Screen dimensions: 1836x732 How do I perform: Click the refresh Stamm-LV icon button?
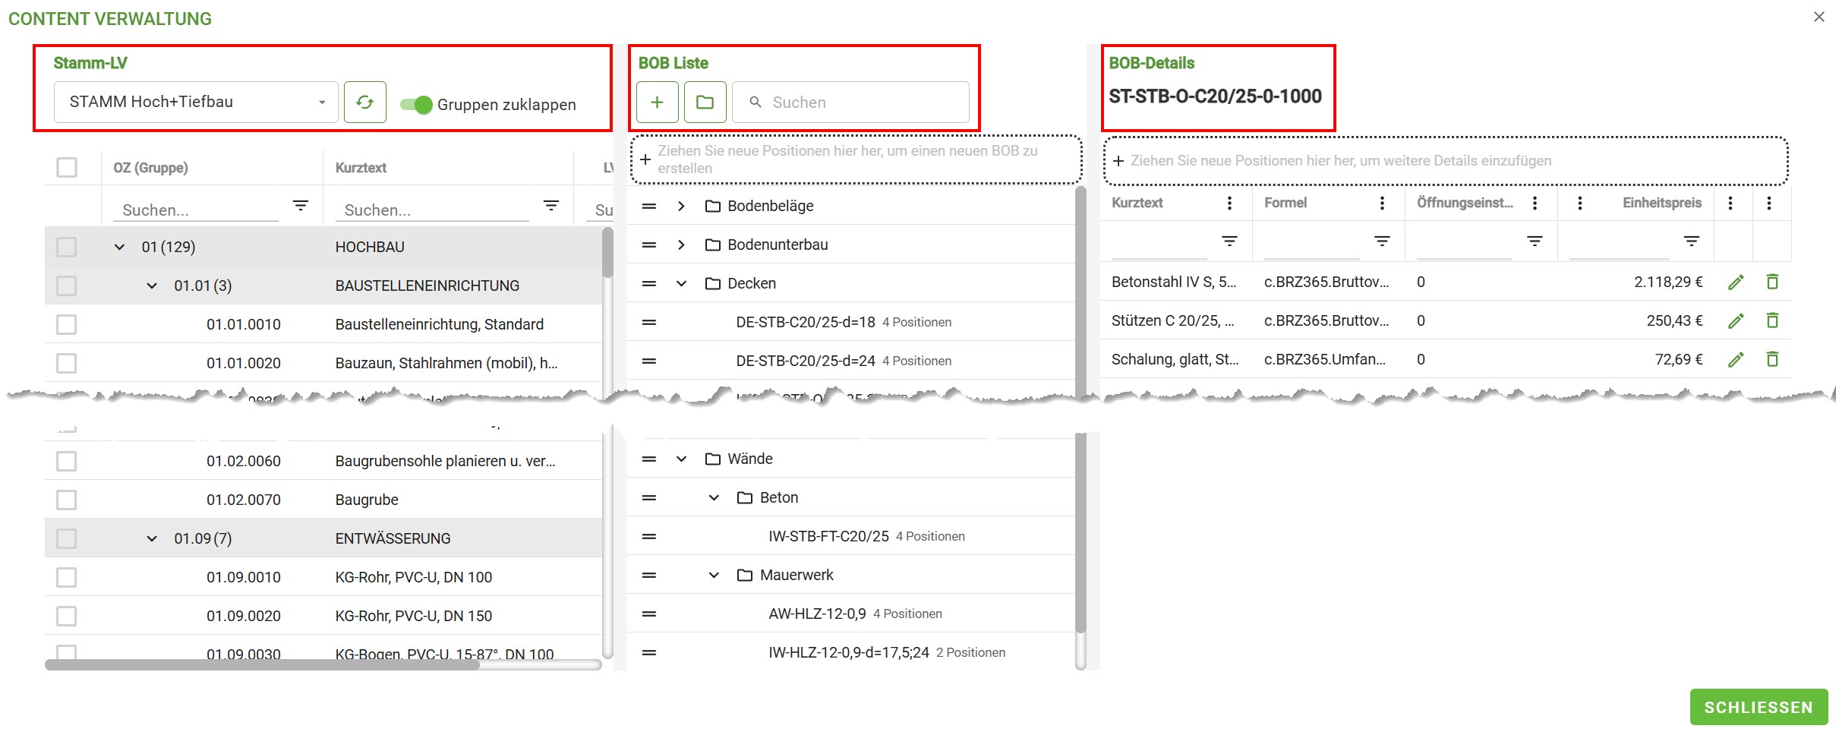(364, 103)
